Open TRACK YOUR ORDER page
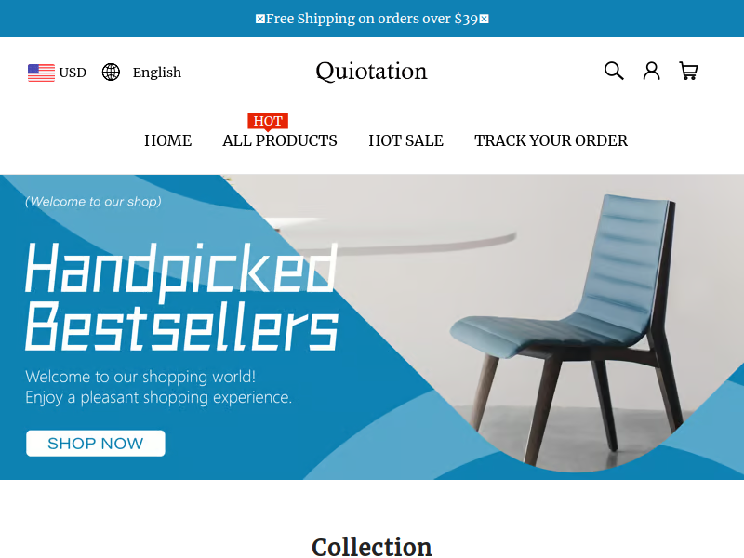This screenshot has height=558, width=744. tap(551, 140)
